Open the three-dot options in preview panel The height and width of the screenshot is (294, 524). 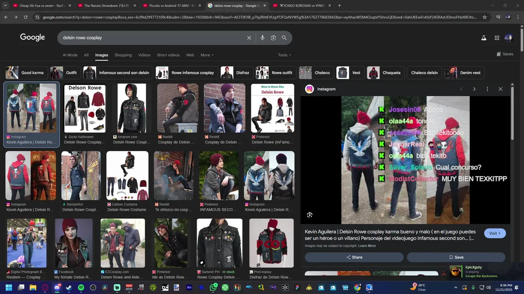487,89
